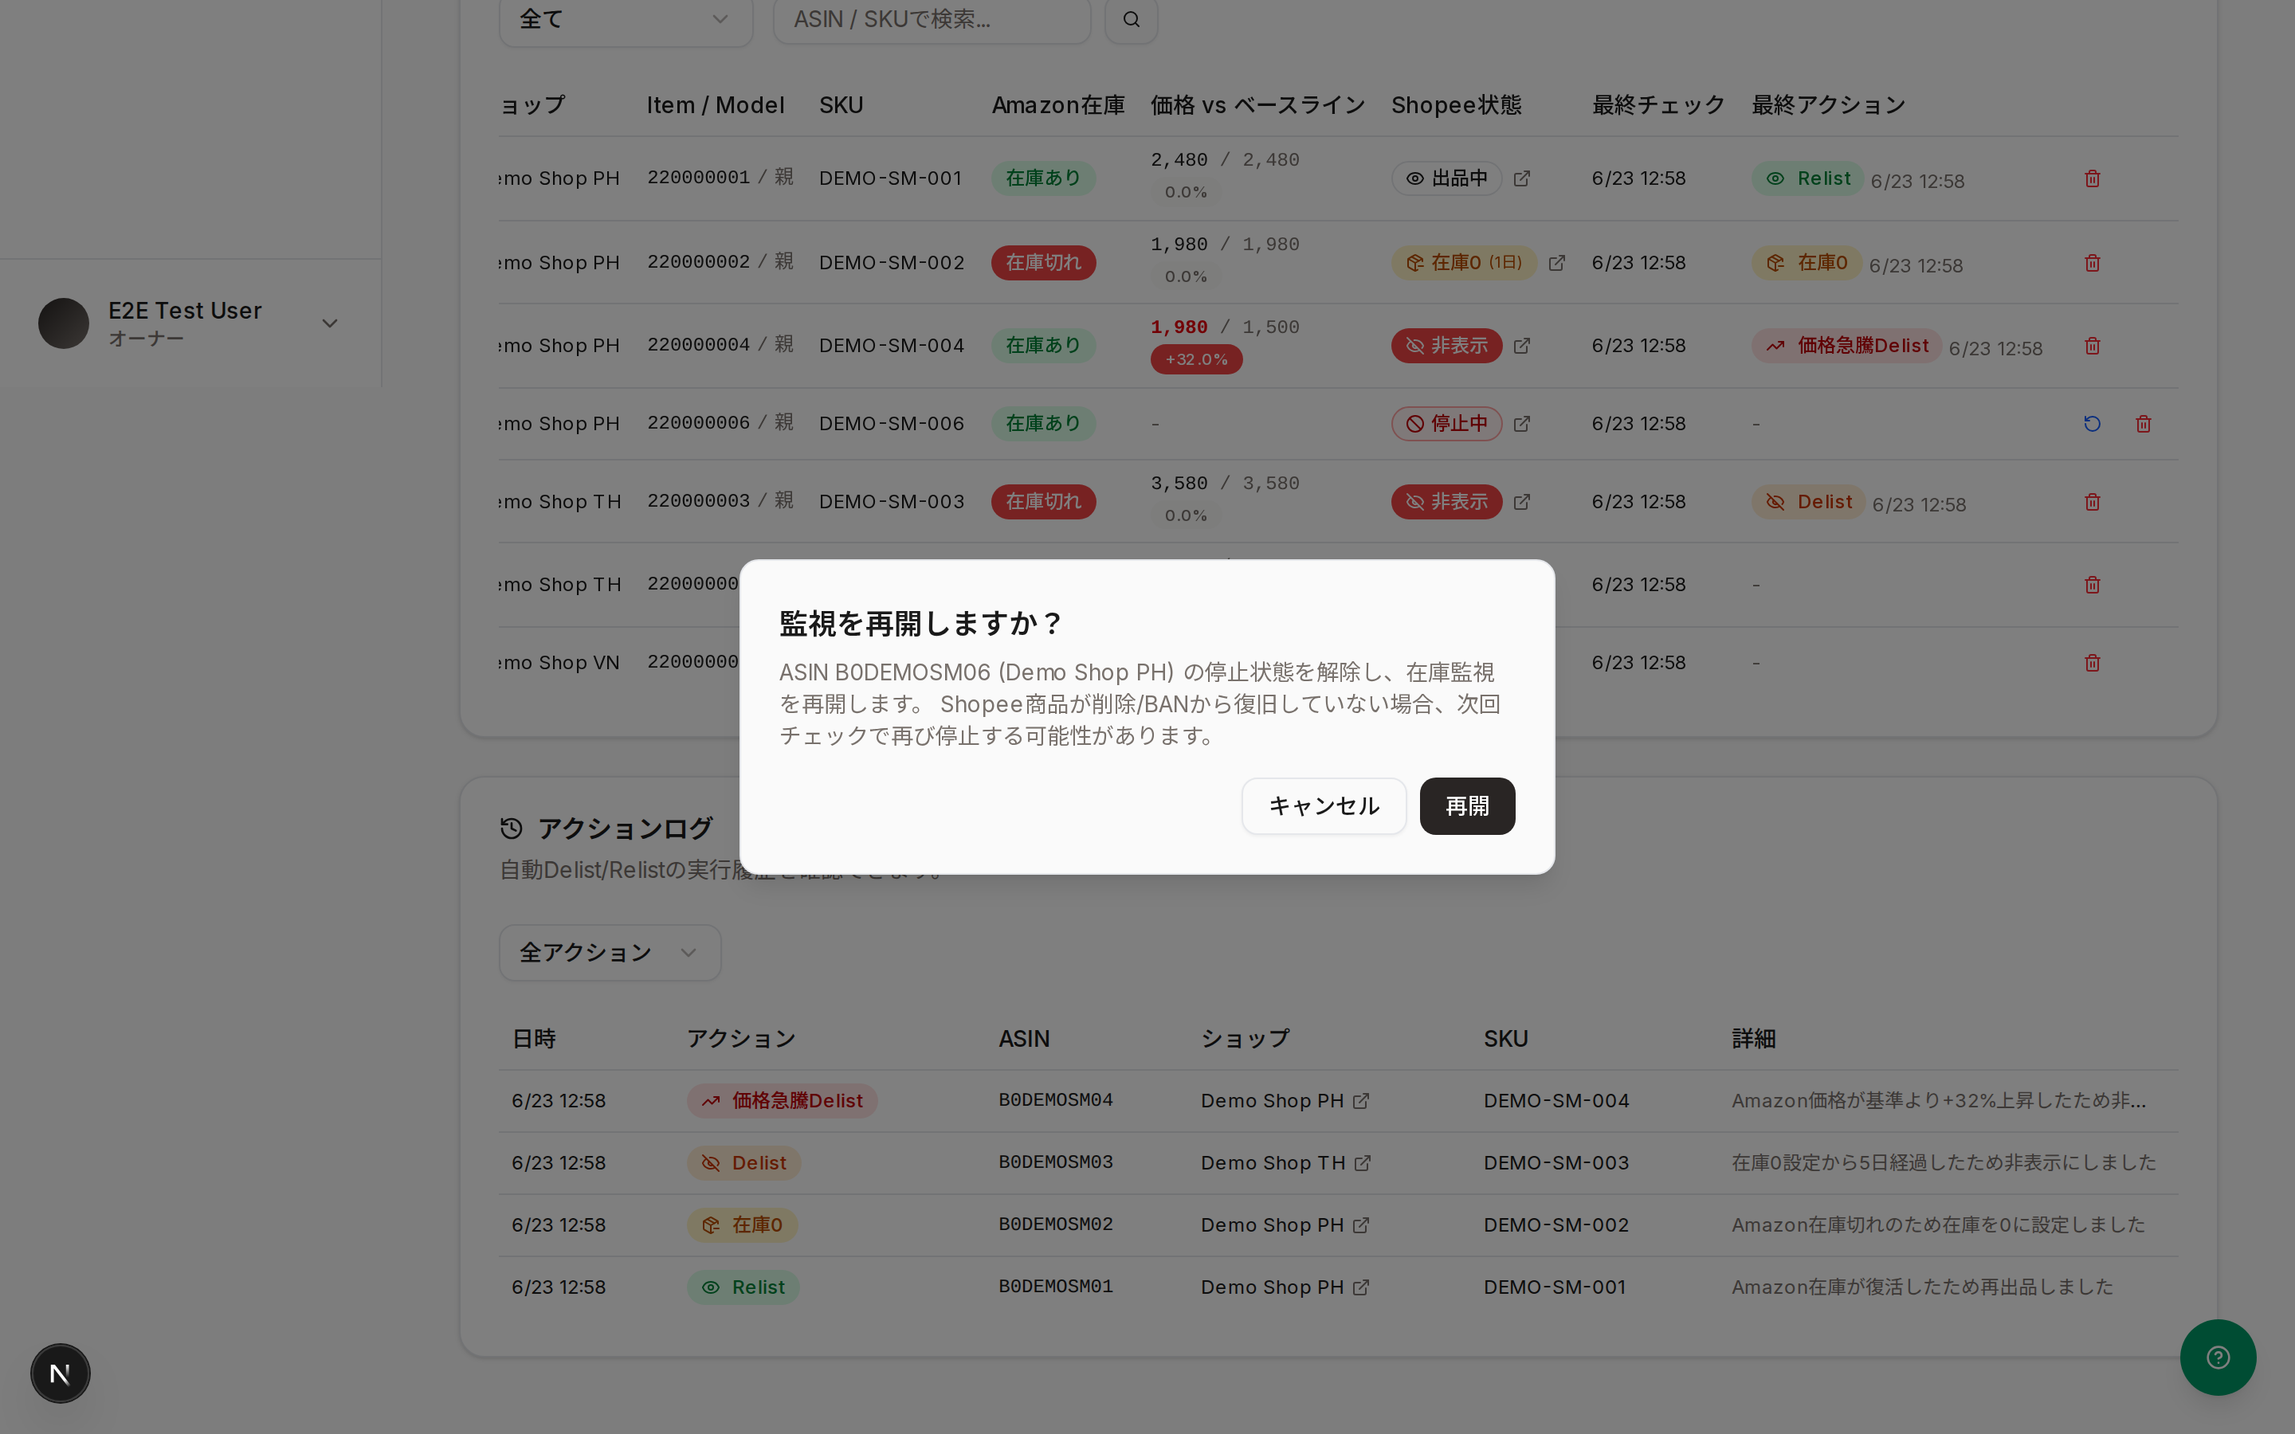Image resolution: width=2295 pixels, height=1434 pixels.
Task: Delete the DEMO-SM-002 row via trash icon
Action: point(2092,263)
